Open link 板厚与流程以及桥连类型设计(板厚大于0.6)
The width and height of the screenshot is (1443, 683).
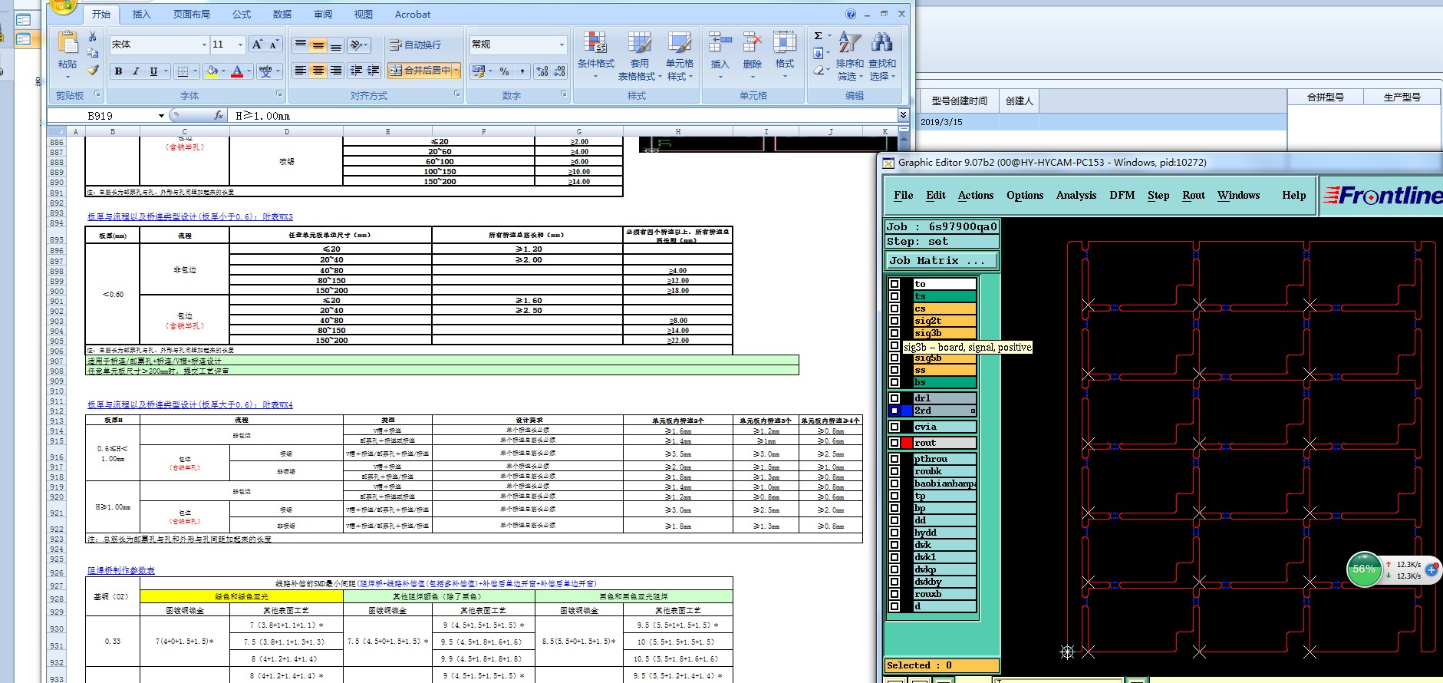pyautogui.click(x=190, y=404)
